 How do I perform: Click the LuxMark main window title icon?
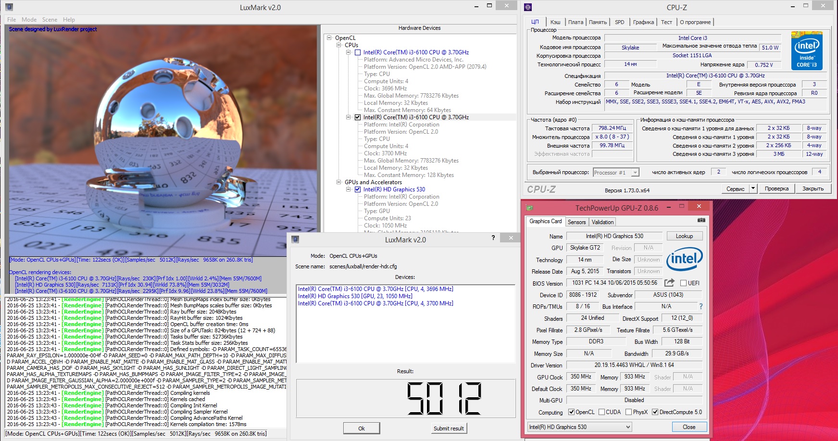tap(9, 7)
